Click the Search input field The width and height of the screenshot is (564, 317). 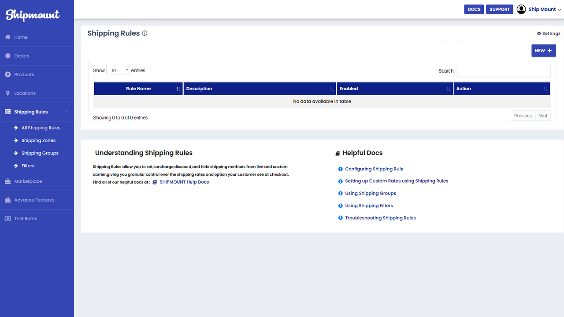(x=503, y=70)
